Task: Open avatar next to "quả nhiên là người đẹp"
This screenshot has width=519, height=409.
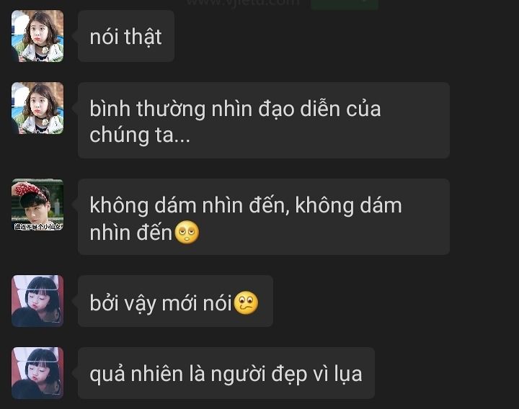Action: coord(37,373)
